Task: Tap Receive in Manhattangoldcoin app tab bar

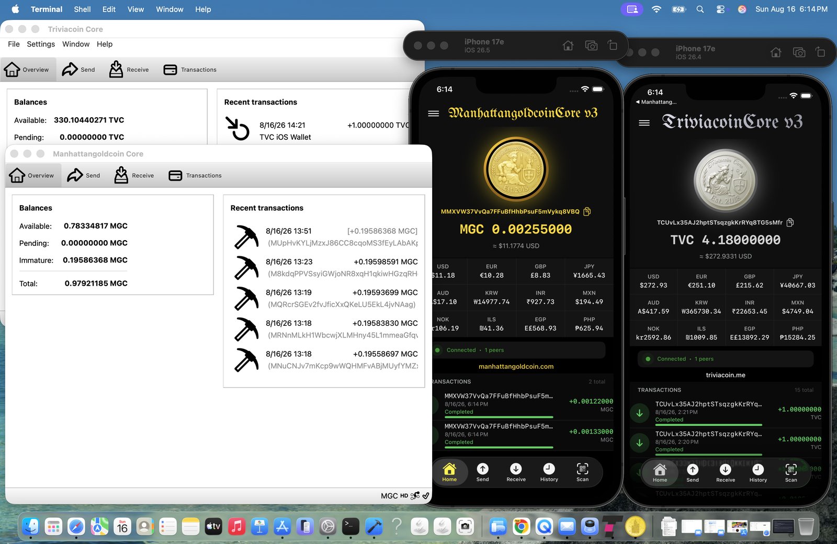Action: tap(516, 472)
